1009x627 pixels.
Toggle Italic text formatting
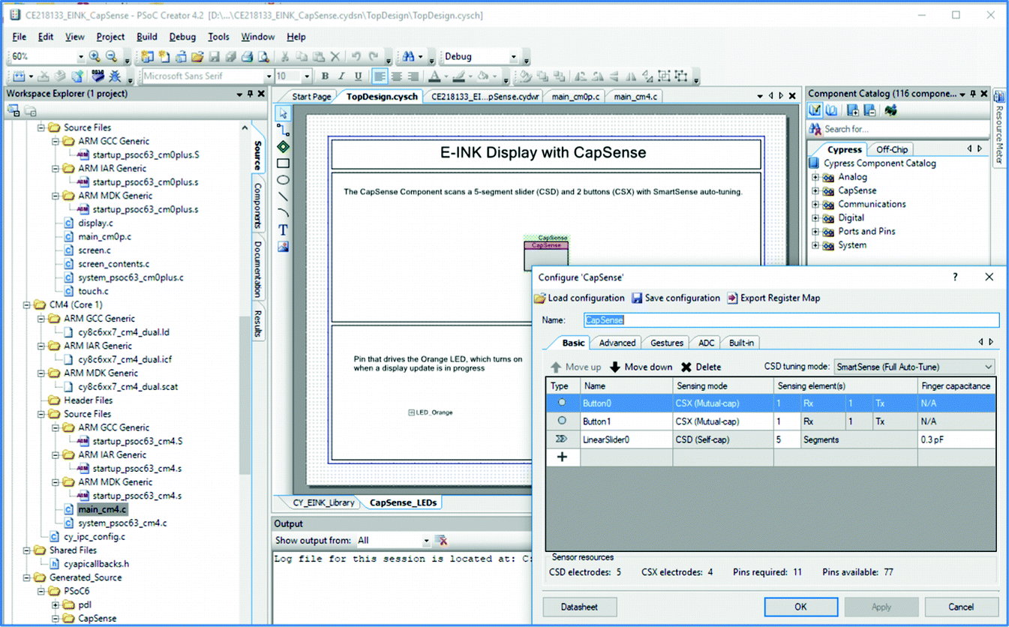pyautogui.click(x=341, y=76)
